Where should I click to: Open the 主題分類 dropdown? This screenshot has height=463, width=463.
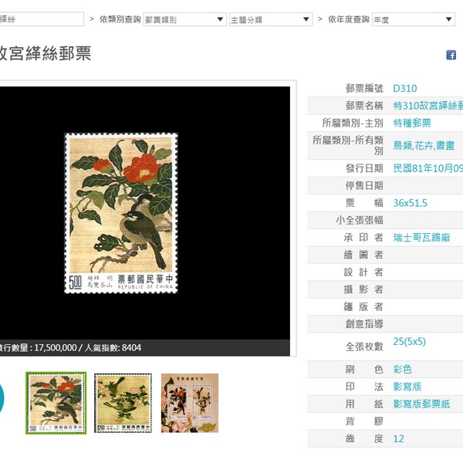click(271, 19)
